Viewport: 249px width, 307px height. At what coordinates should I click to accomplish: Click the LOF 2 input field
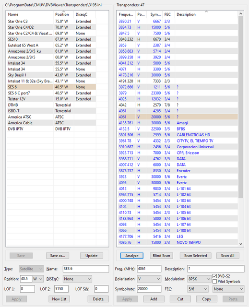61,289
